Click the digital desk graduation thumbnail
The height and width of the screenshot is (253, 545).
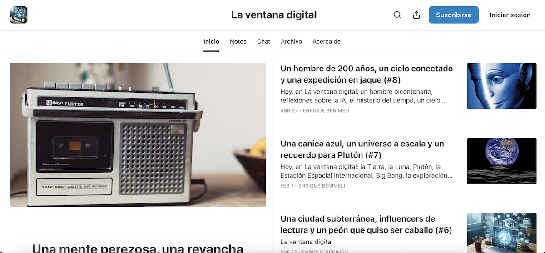click(x=501, y=233)
